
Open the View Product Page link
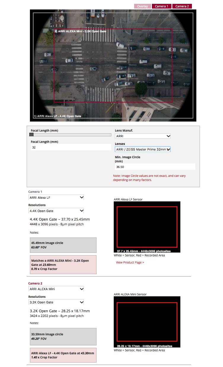pyautogui.click(x=130, y=262)
